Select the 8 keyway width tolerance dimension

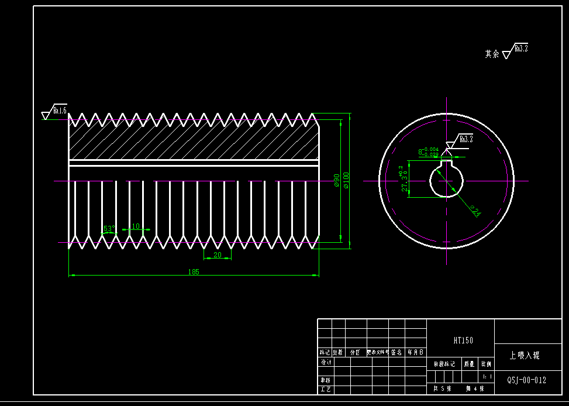pyautogui.click(x=429, y=152)
